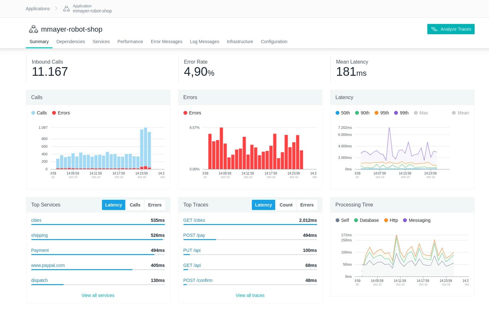This screenshot has height=319, width=489.
Task: Open the Dependencies tab
Action: [71, 42]
